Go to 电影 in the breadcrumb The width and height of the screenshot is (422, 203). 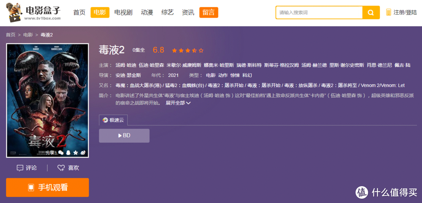(28, 35)
